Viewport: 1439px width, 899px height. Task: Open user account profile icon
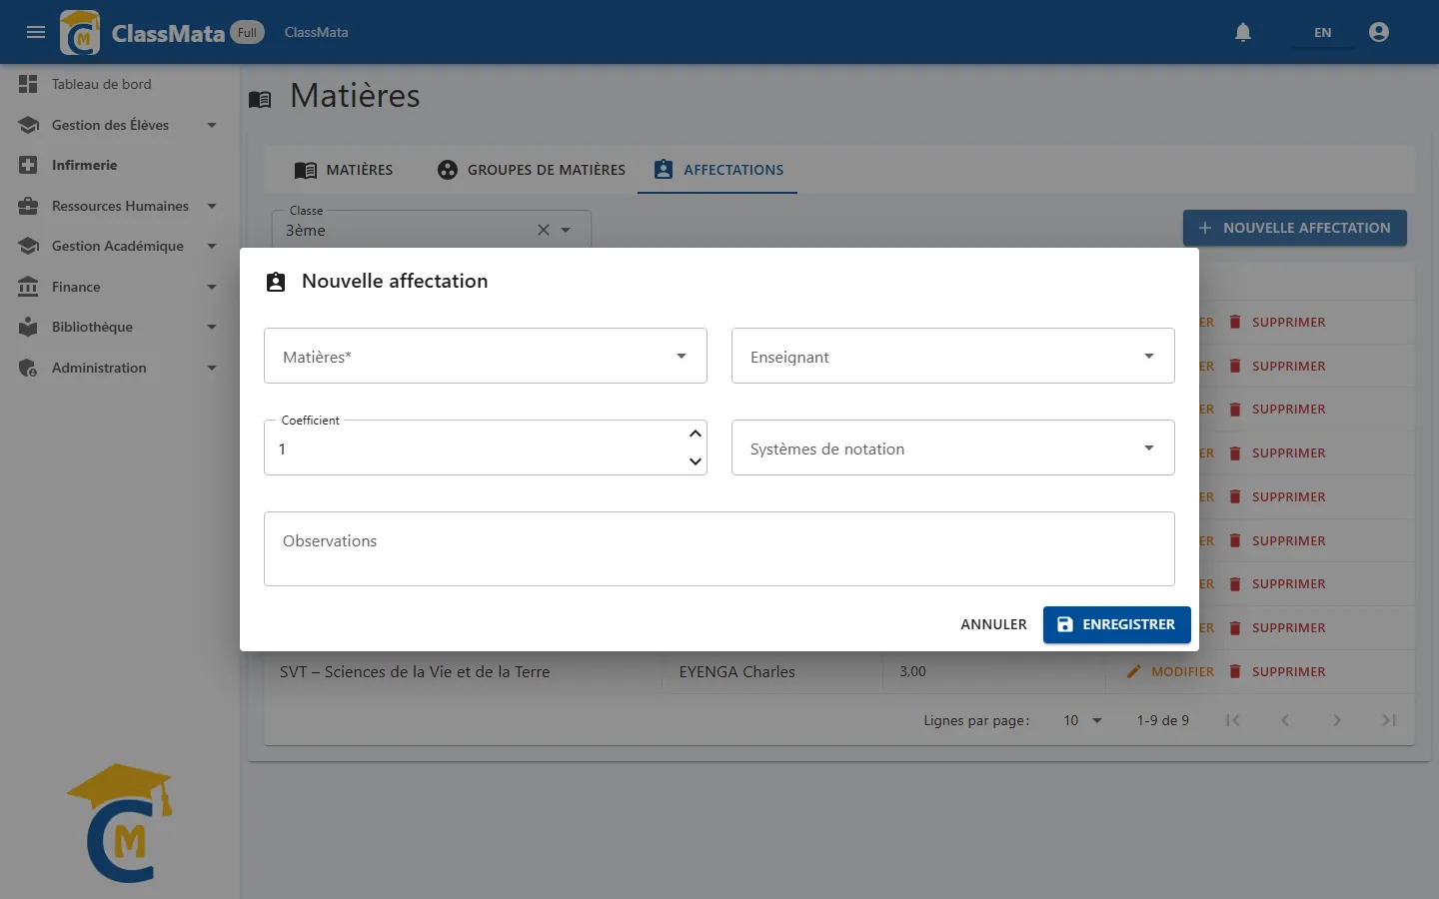[1379, 32]
